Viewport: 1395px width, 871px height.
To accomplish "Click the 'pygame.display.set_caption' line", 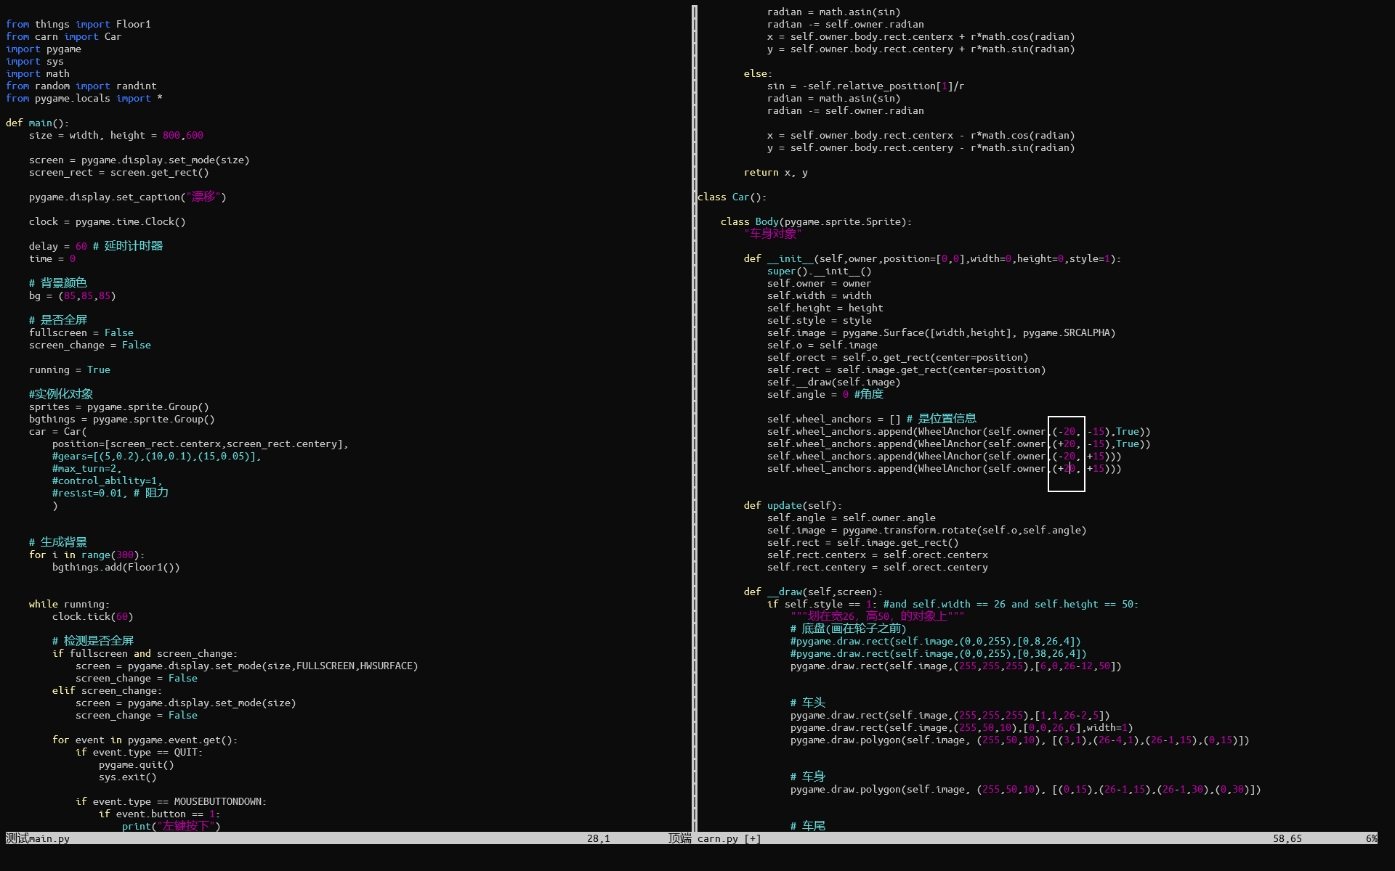I will 128,197.
